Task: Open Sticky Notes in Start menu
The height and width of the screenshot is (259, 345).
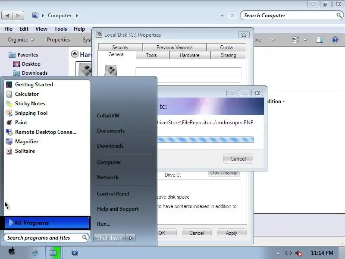Action: [30, 104]
